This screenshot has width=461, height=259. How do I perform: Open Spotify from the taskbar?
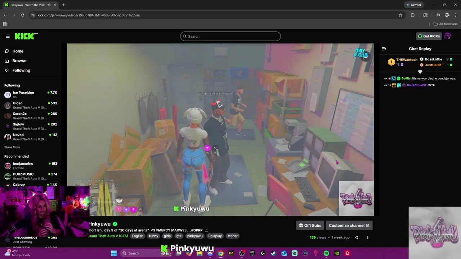(326, 253)
